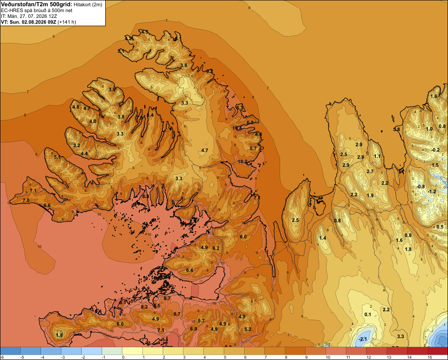The height and width of the screenshot is (360, 448).
Task: Click the salmon swatch above 10
Action: (336, 351)
